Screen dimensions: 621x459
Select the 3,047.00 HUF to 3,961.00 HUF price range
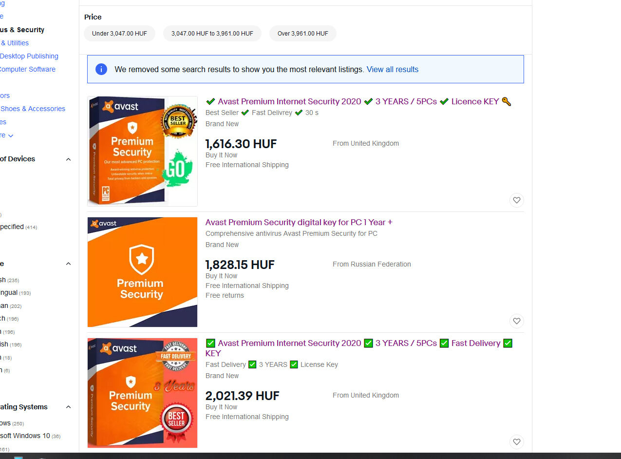[x=212, y=34]
